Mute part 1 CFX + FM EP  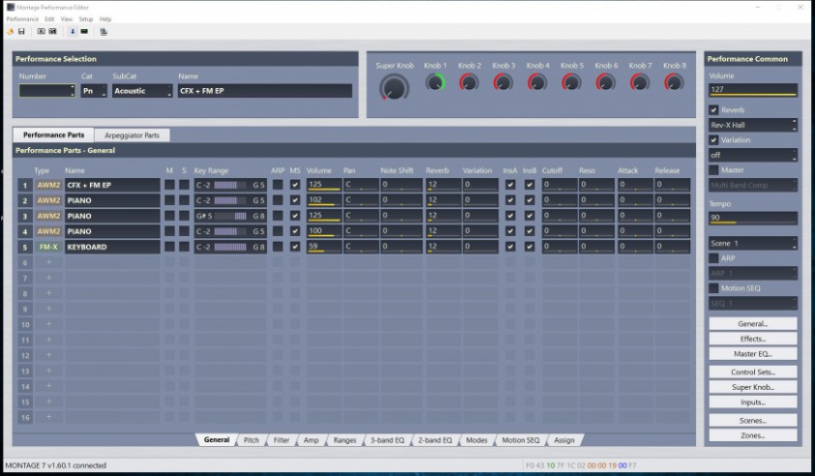(x=169, y=185)
